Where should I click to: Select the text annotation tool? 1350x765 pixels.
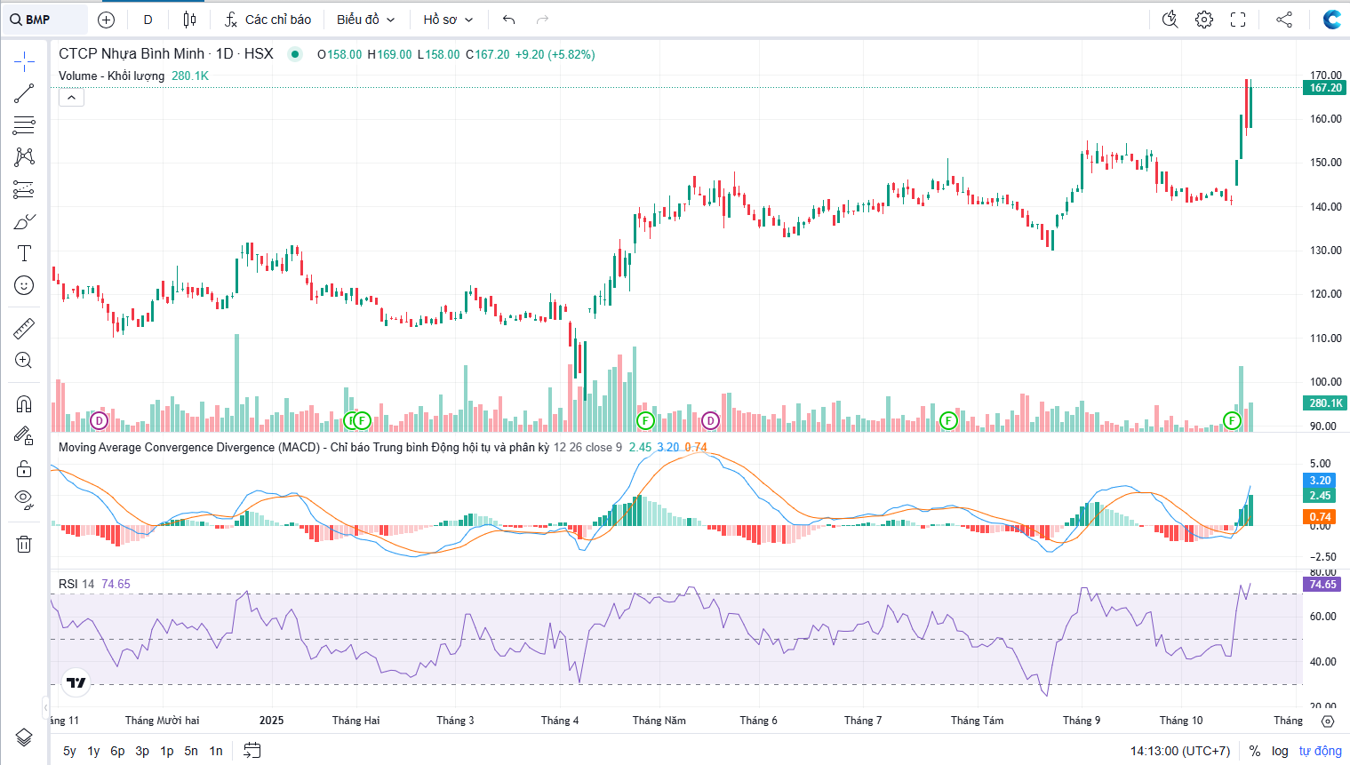point(24,253)
